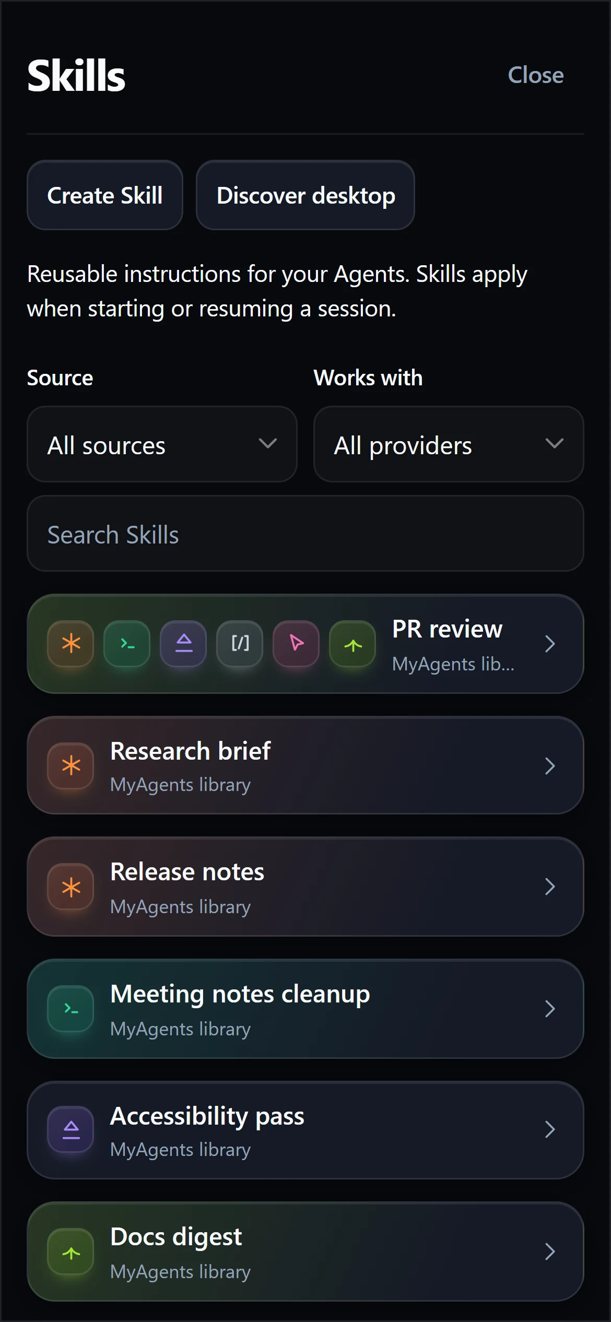611x1322 pixels.
Task: Click the green arrow-up icon in PR review card
Action: [x=352, y=644]
